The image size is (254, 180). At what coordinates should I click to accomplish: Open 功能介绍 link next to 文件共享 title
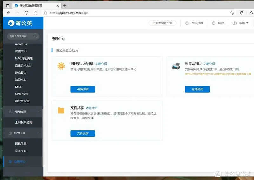pos(91,108)
